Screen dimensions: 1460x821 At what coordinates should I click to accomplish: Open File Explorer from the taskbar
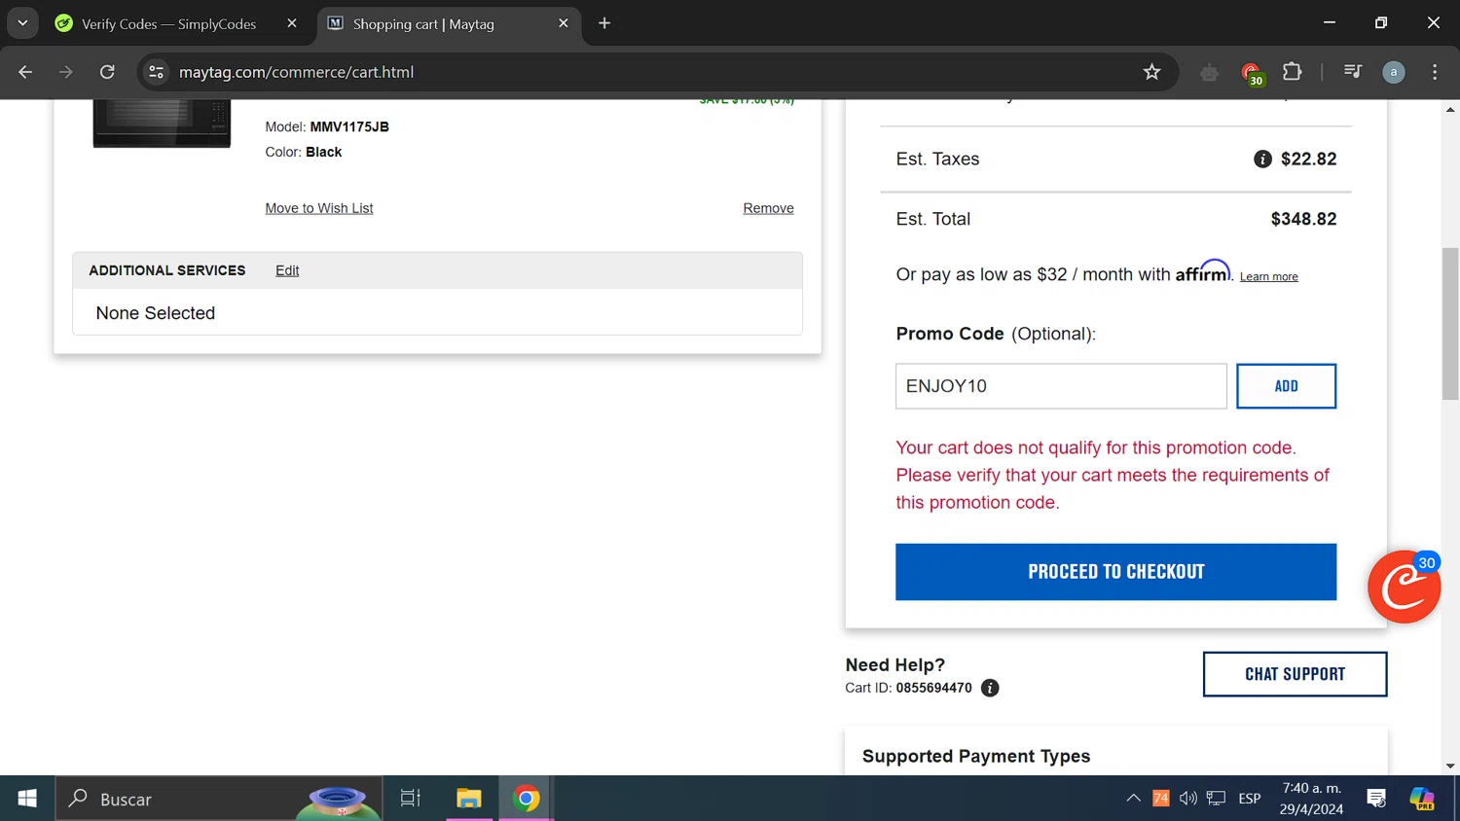469,799
